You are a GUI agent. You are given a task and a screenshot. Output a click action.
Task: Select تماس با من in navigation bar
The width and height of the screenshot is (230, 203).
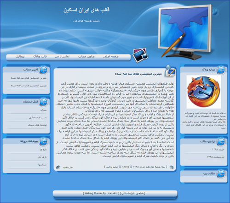click(x=62, y=57)
